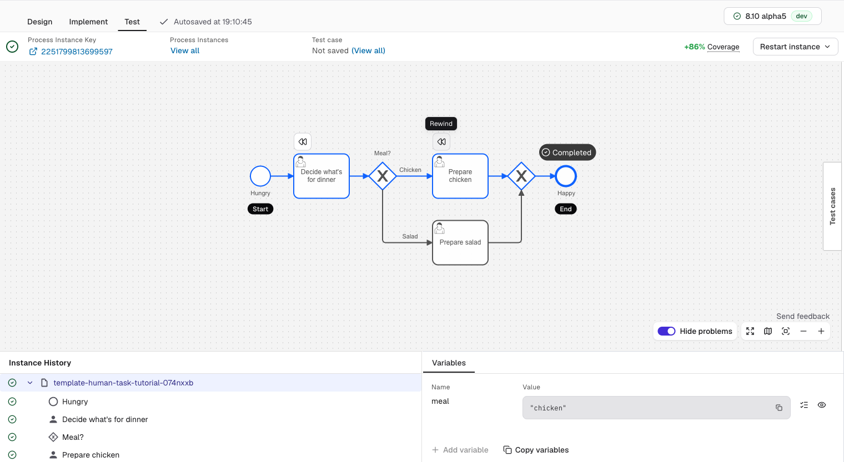Select the Happy end event circle
The height and width of the screenshot is (462, 844).
566,176
